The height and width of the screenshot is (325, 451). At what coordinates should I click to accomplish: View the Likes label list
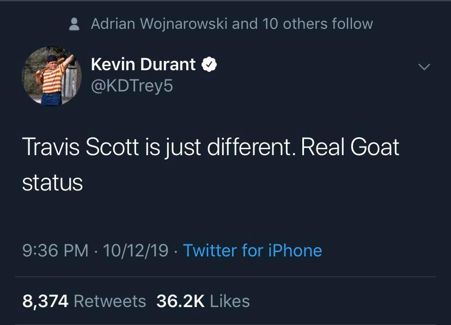[x=229, y=301]
